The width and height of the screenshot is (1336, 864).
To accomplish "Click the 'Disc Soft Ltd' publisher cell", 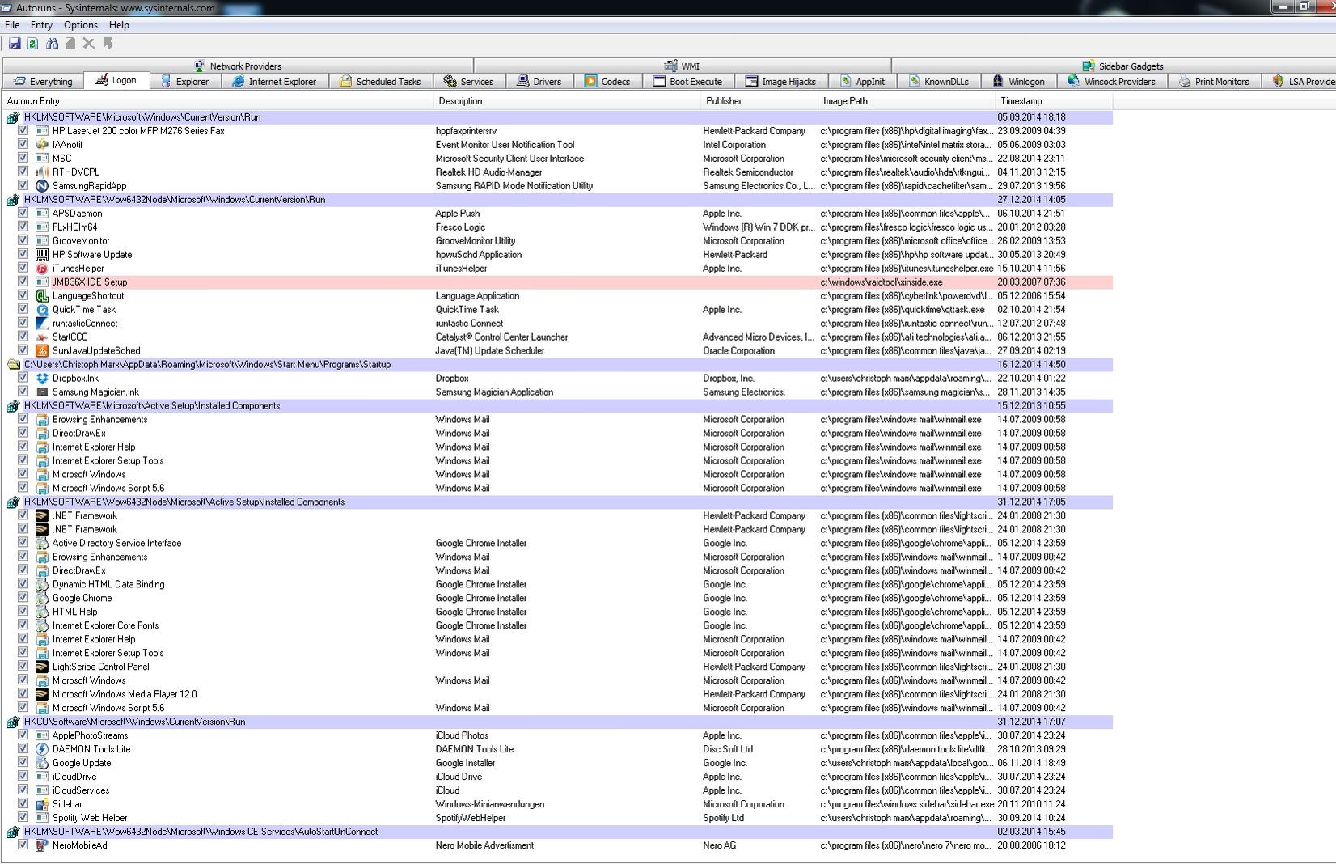I will (x=728, y=750).
